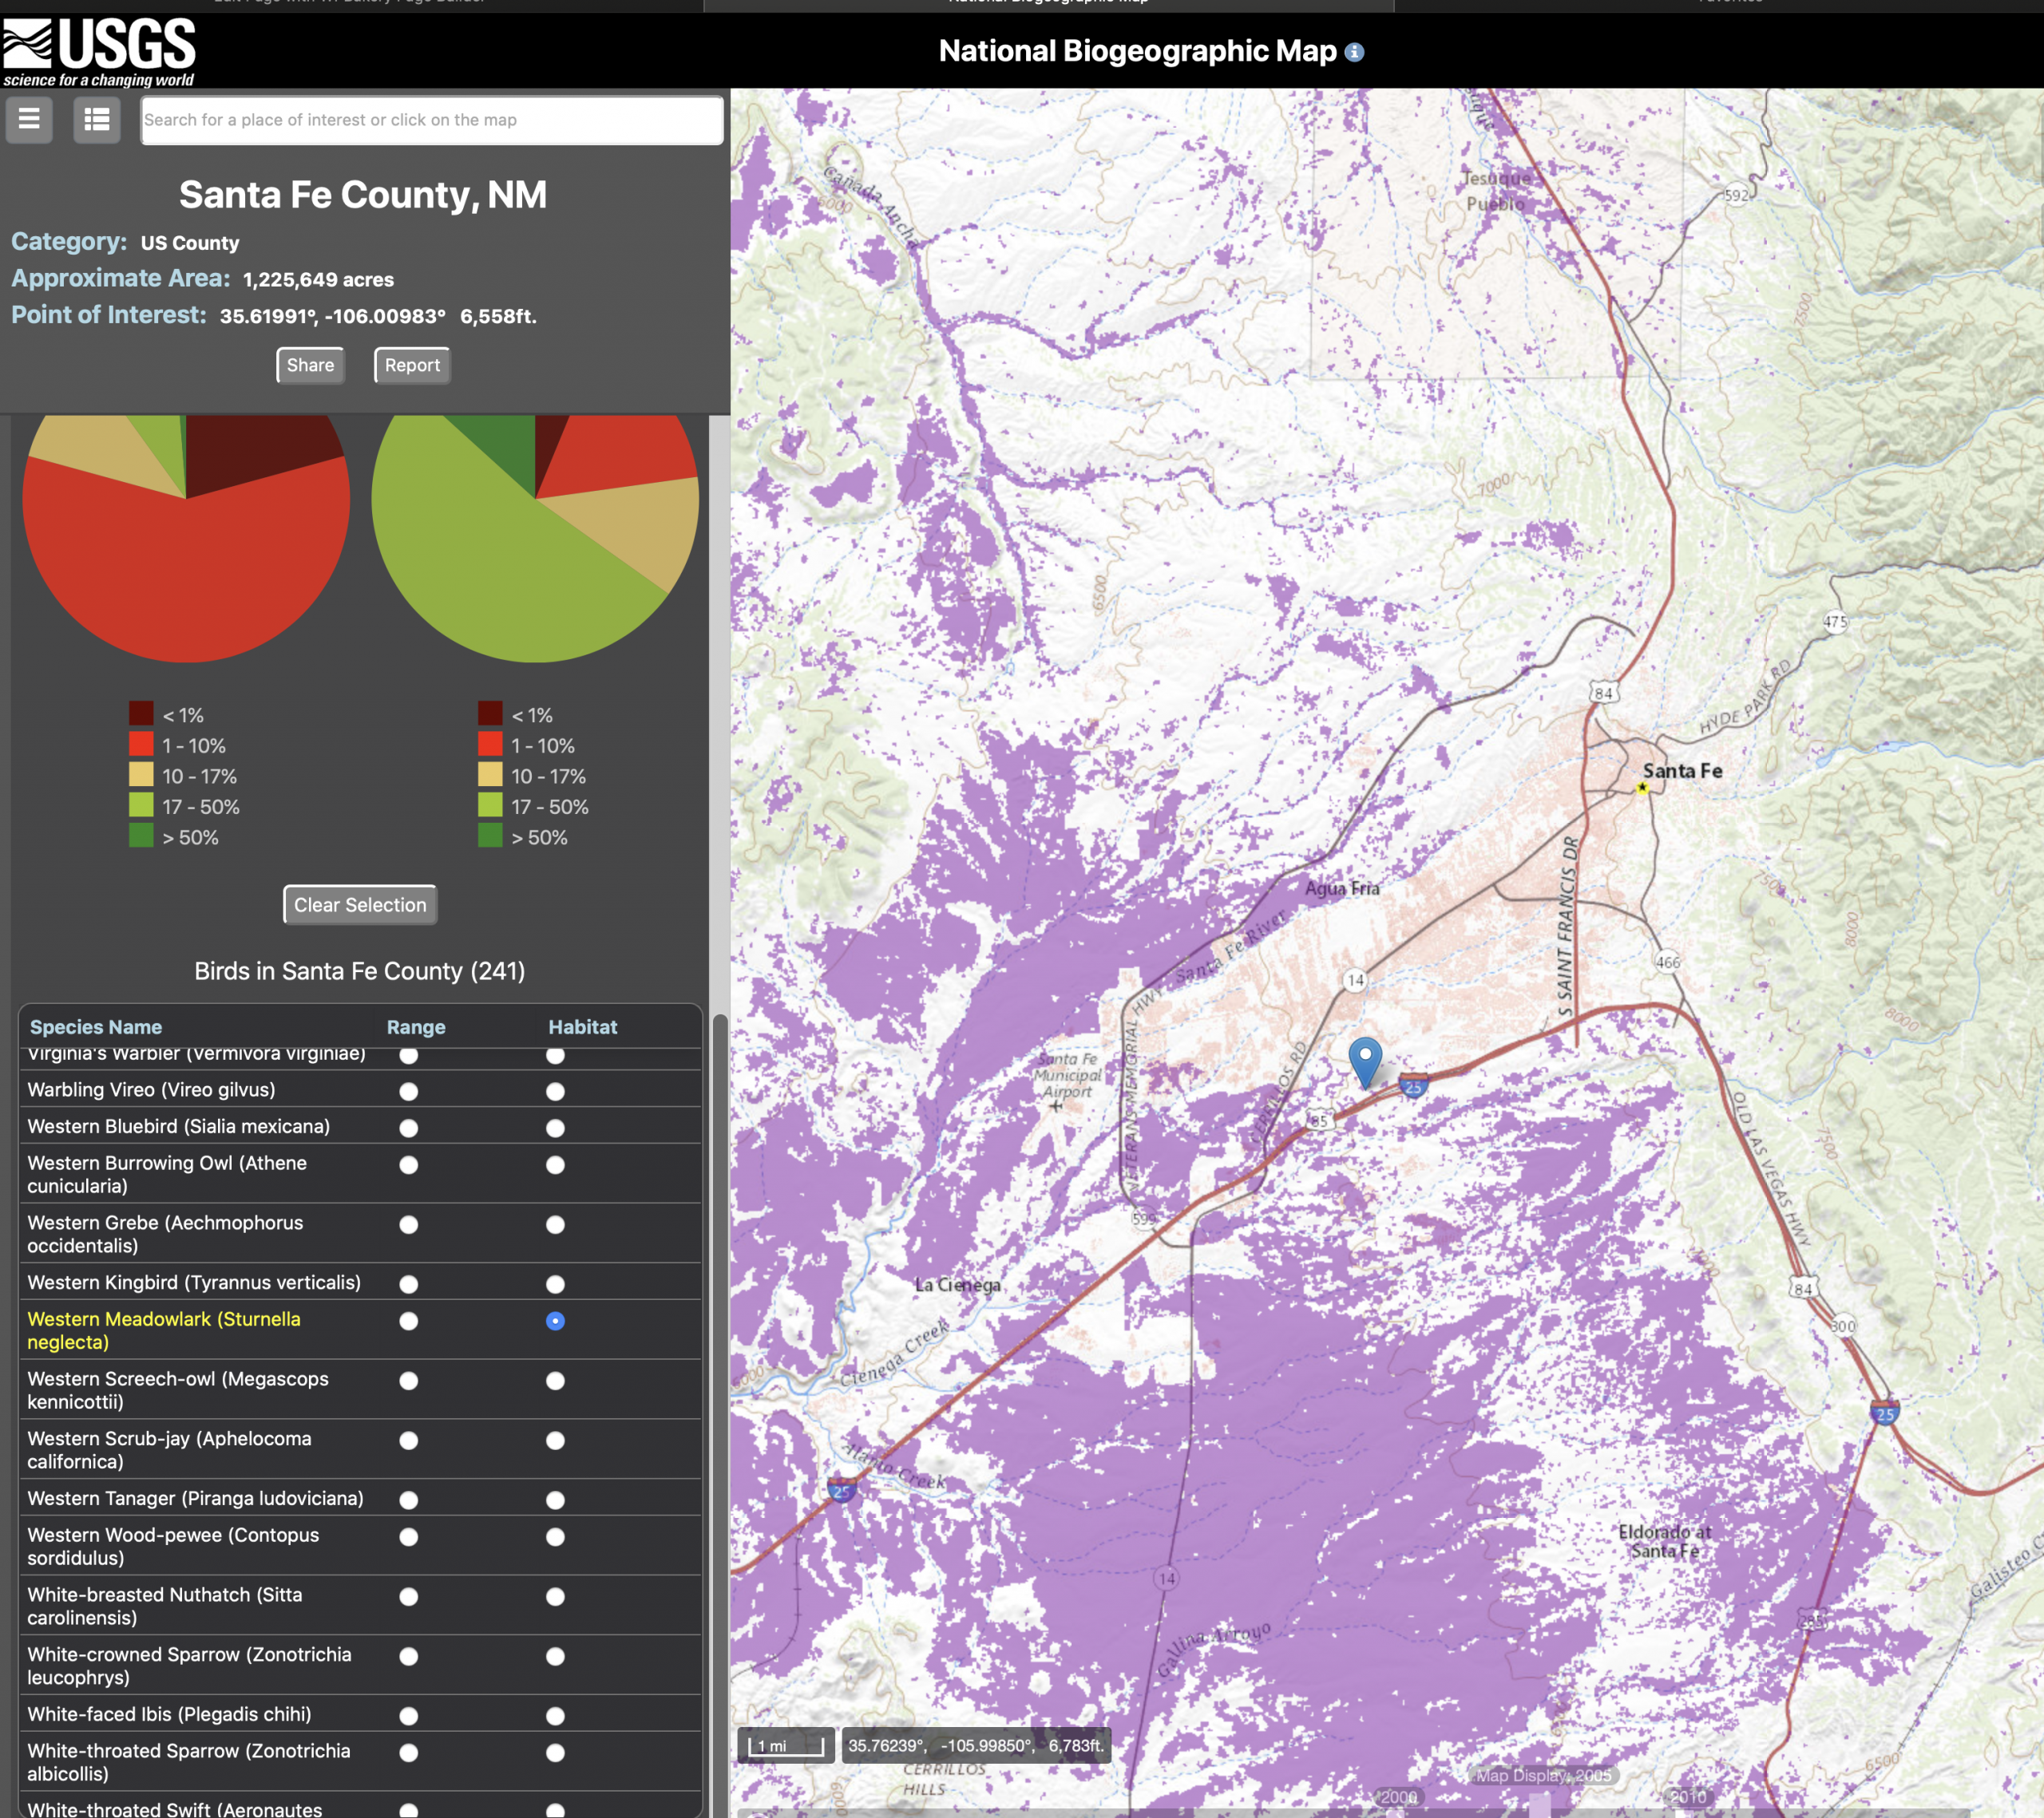The height and width of the screenshot is (1818, 2044).
Task: Click the USGS logo
Action: (x=99, y=51)
